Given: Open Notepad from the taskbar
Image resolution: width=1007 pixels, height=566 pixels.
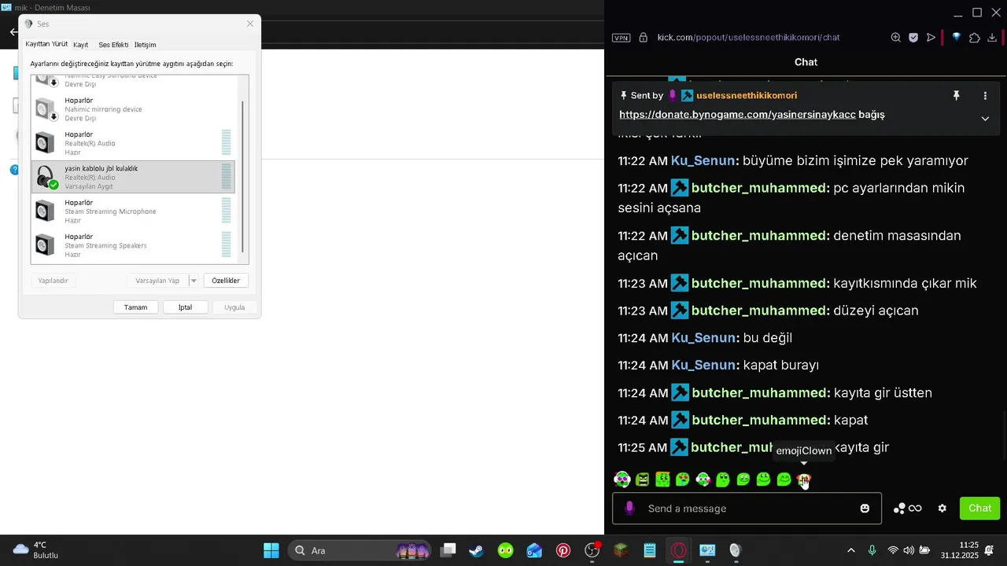Looking at the screenshot, I should pyautogui.click(x=650, y=550).
